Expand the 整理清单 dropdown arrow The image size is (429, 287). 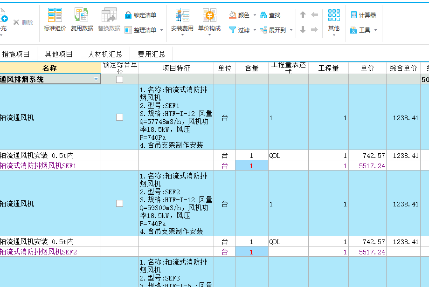click(x=161, y=30)
